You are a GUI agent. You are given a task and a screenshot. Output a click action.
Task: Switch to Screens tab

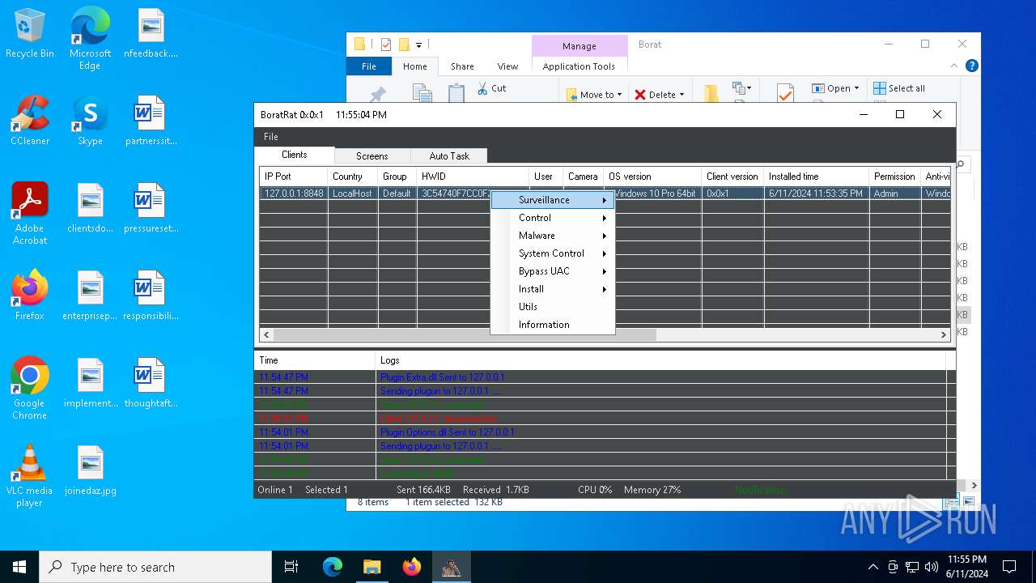pos(372,156)
